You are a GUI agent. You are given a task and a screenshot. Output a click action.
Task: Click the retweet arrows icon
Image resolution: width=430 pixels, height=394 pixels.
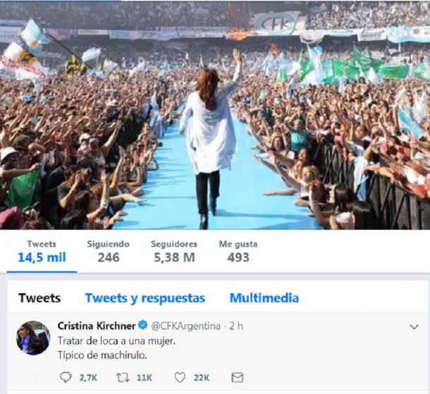point(123,378)
